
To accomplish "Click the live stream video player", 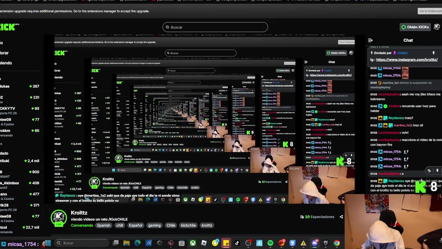I will click(204, 119).
